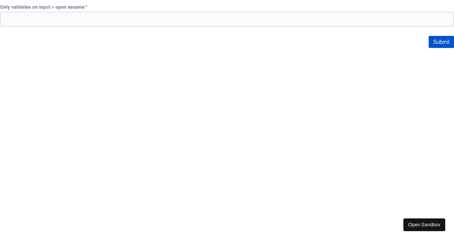Open the sandbox via Open Sandbox button
The width and height of the screenshot is (454, 238).
click(x=424, y=225)
